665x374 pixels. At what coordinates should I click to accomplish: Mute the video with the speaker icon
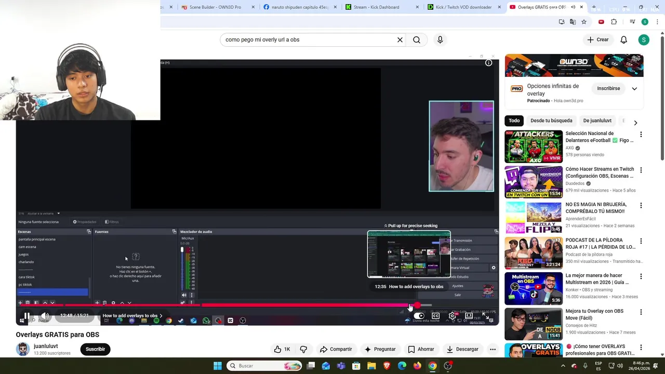[45, 315]
